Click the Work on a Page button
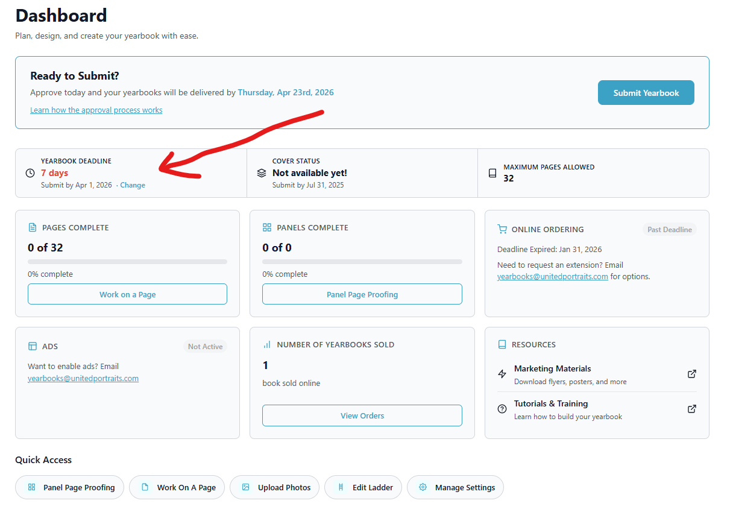This screenshot has width=733, height=518. pos(127,294)
